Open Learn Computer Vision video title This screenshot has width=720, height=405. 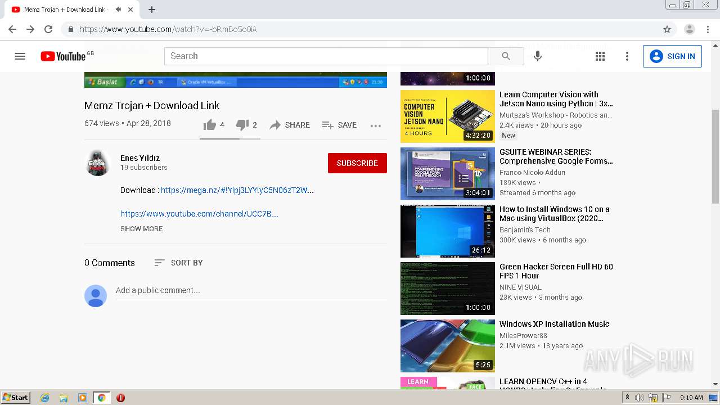pos(556,99)
